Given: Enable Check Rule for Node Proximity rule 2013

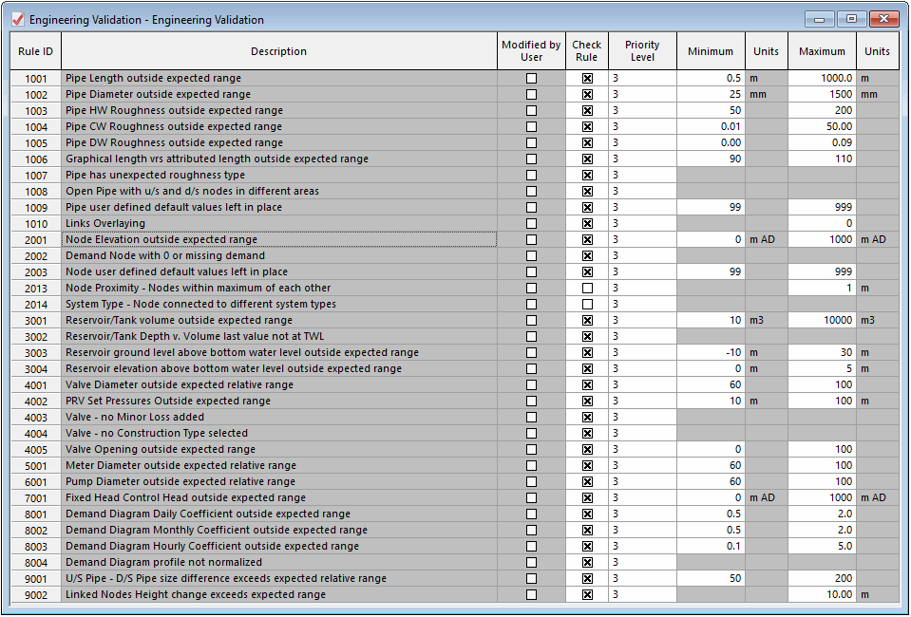Looking at the screenshot, I should [587, 288].
